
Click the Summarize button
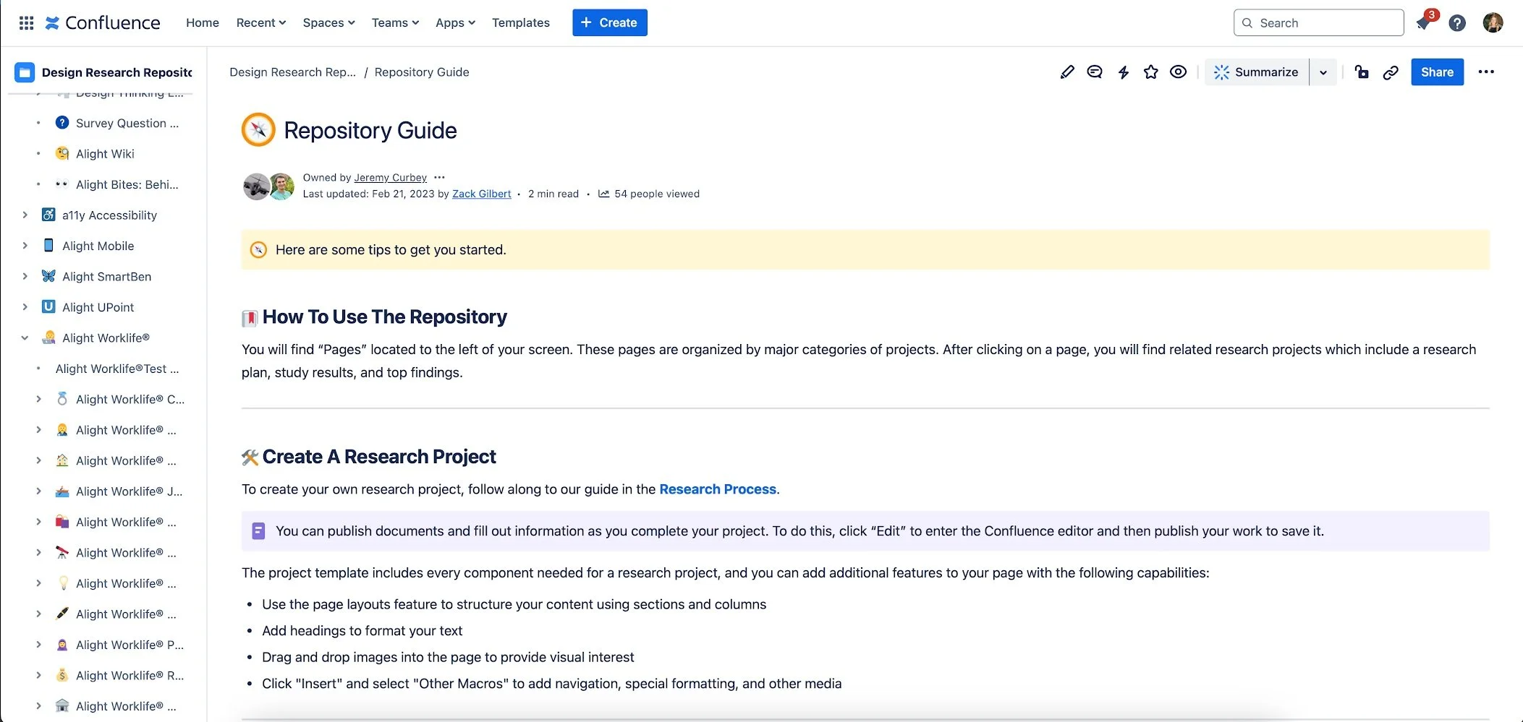coord(1257,72)
